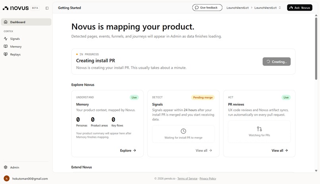Open the Terms of Service link

(187, 178)
